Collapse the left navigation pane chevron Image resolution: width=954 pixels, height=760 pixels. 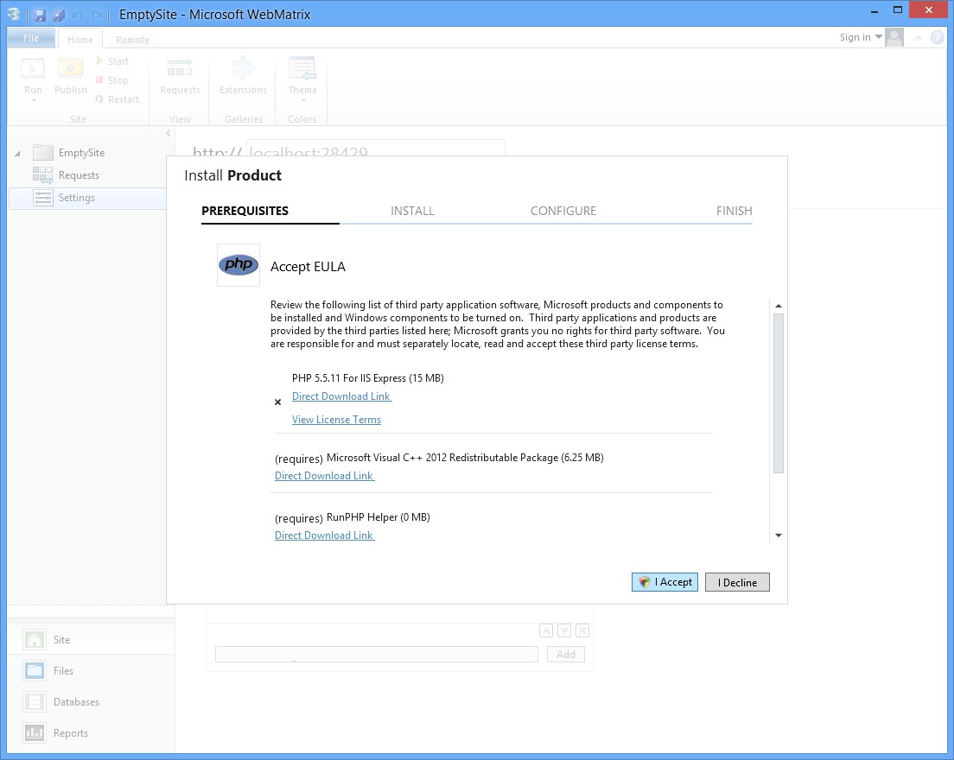169,133
